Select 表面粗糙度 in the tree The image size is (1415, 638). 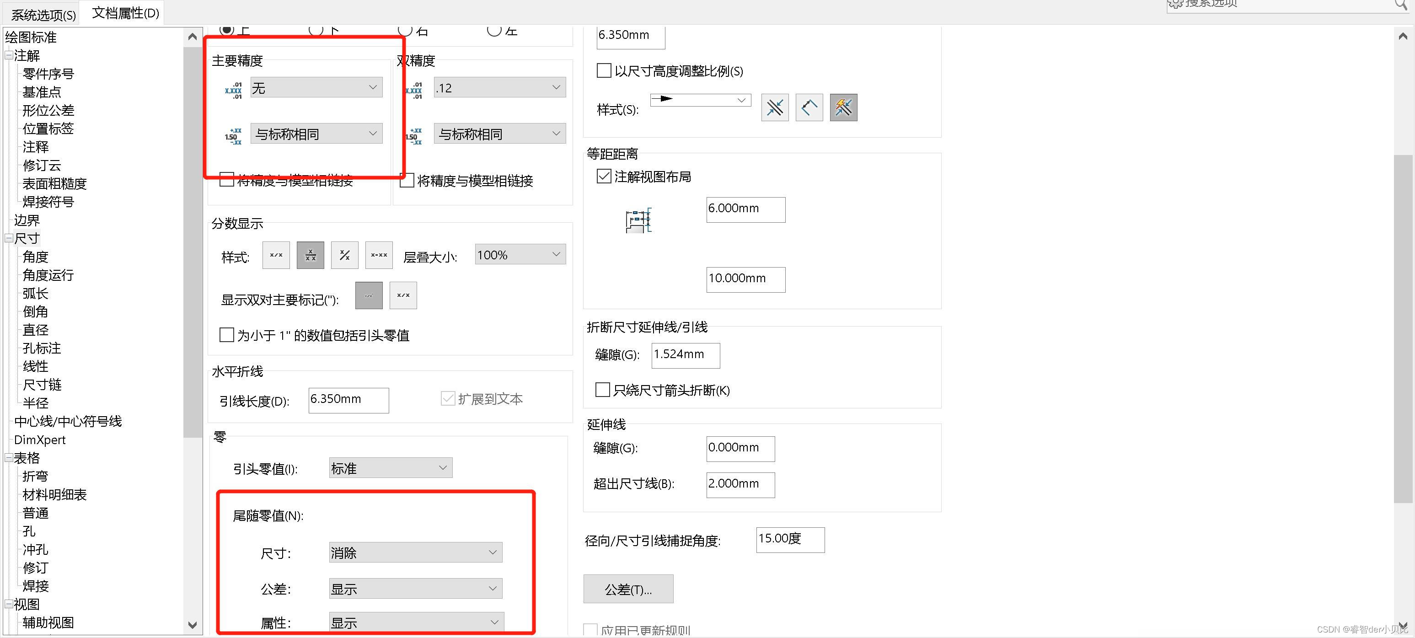tap(54, 183)
